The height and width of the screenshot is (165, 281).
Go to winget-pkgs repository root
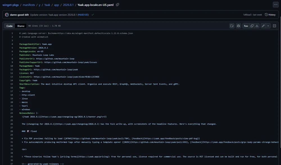[x=11, y=5]
